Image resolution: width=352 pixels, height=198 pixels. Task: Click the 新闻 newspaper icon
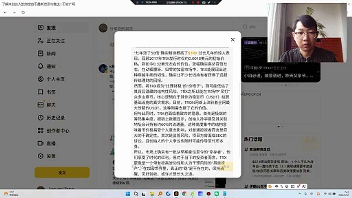tap(40, 53)
